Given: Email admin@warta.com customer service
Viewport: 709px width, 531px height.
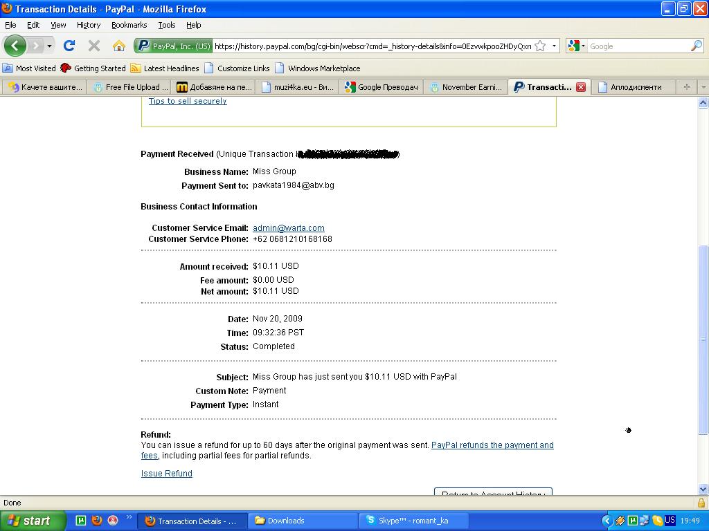Looking at the screenshot, I should pyautogui.click(x=289, y=228).
